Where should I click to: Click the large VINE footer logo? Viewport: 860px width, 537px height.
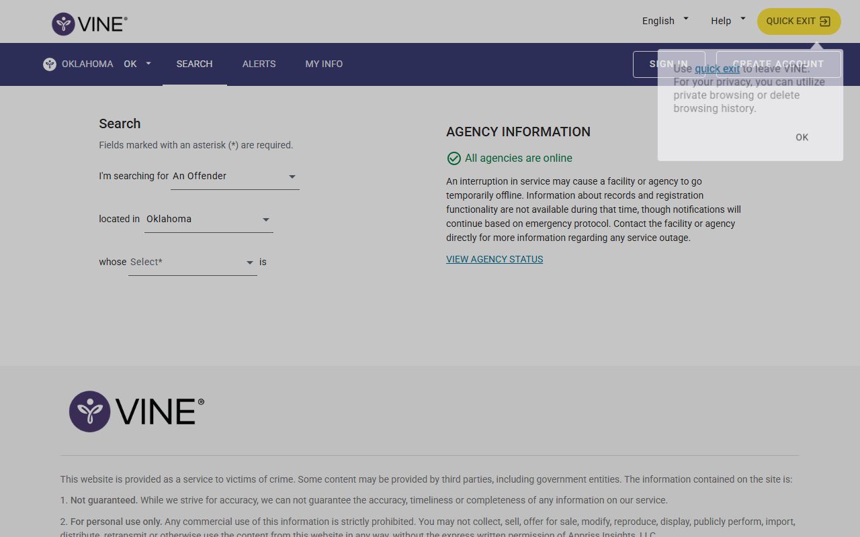pos(136,411)
